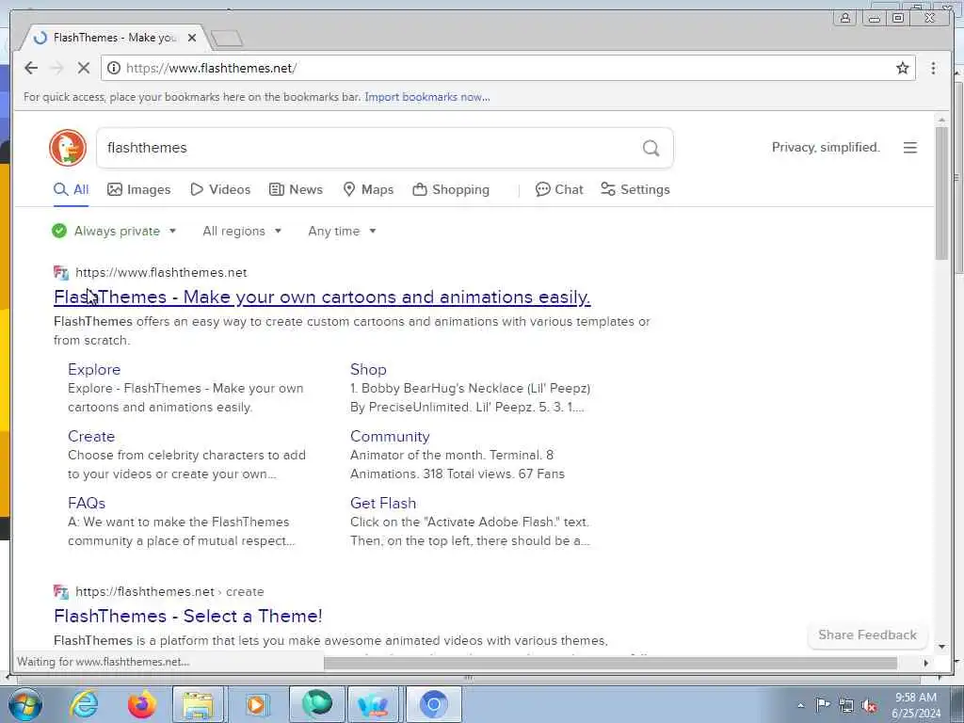Click the DuckDuckGo duck logo

coord(68,148)
